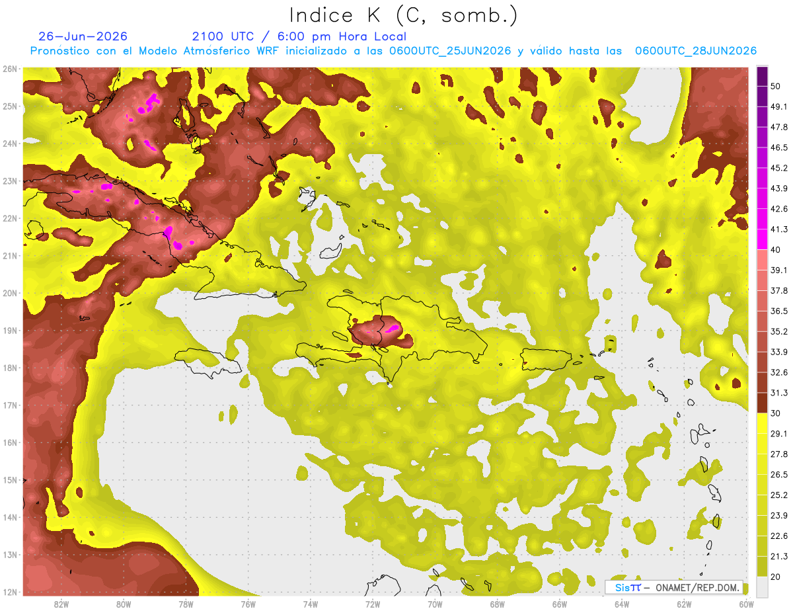Click the colorbar value label 49.1
Image resolution: width=793 pixels, height=613 pixels.
pyautogui.click(x=779, y=106)
